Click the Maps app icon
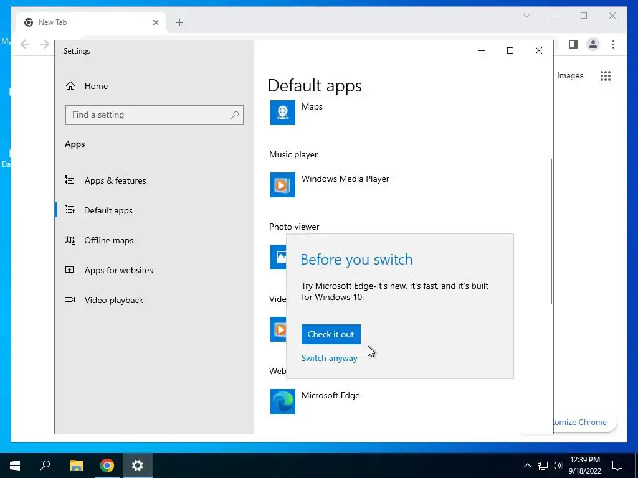The height and width of the screenshot is (478, 638). pos(283,113)
